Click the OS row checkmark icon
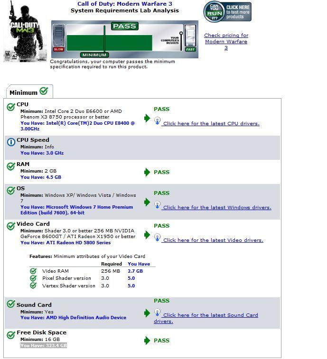The image size is (327, 359). coord(11,191)
